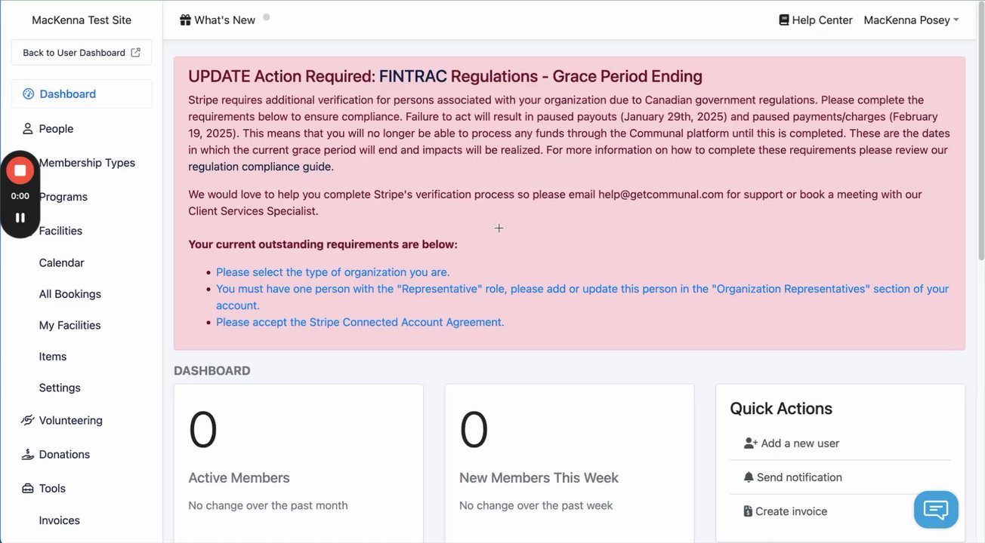Screen dimensions: 985x543
Task: Open the Invoices sidebar item
Action: click(59, 520)
